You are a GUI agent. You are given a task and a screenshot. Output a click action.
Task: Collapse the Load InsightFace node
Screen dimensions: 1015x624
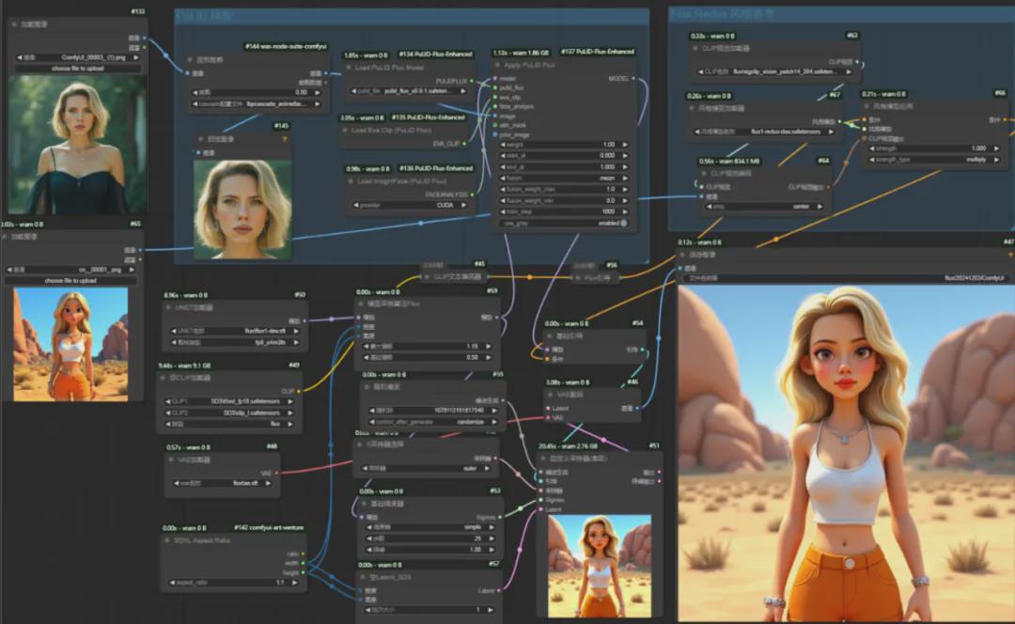pyautogui.click(x=350, y=181)
